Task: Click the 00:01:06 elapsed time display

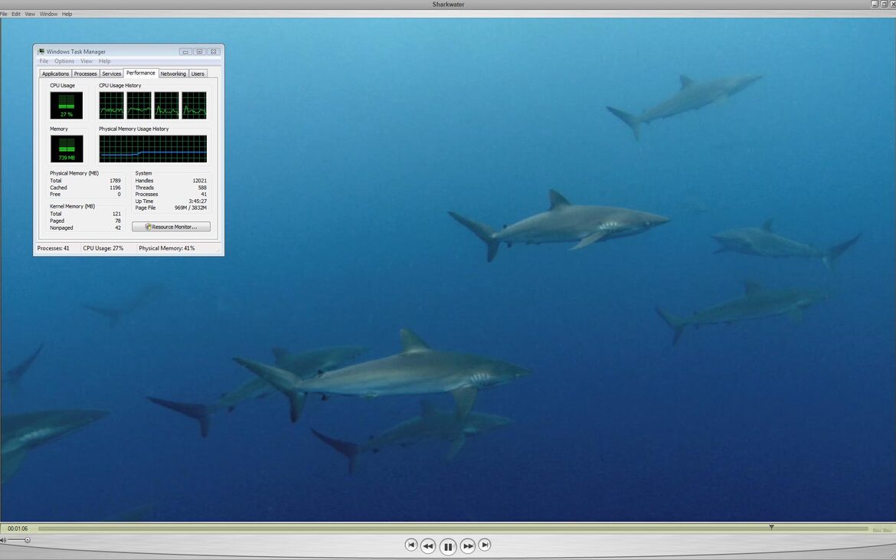Action: pyautogui.click(x=18, y=529)
